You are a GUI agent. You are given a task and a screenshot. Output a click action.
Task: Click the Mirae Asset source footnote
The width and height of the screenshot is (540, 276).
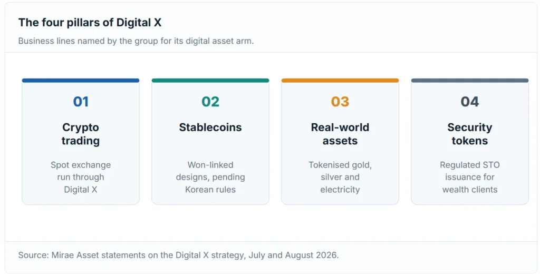(178, 255)
